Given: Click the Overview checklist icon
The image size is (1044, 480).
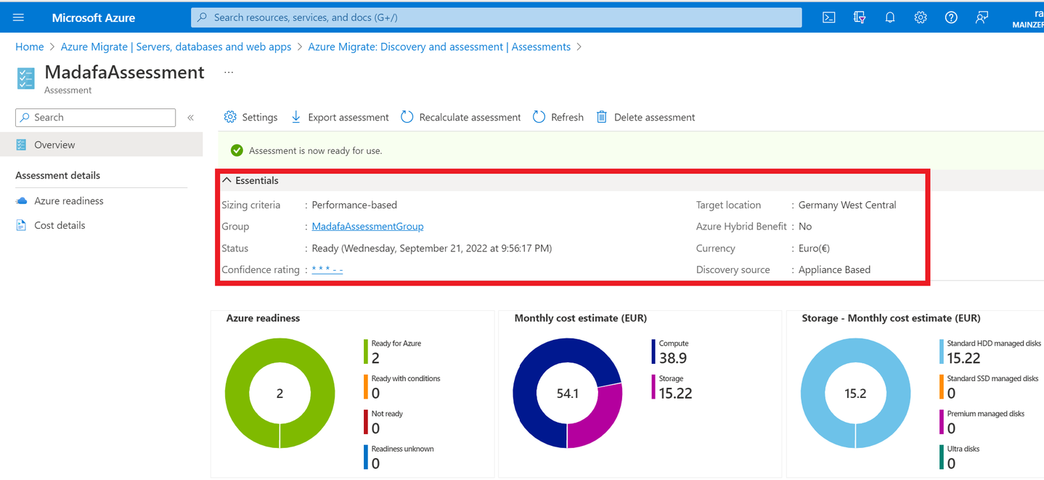Looking at the screenshot, I should 21,145.
